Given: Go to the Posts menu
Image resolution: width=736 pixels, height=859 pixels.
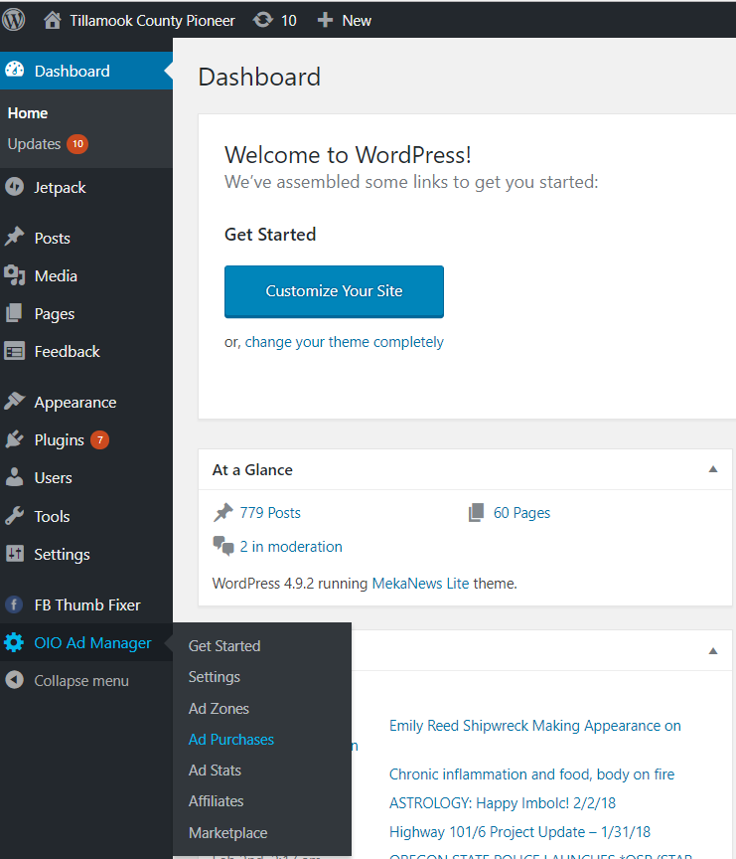Looking at the screenshot, I should coord(52,238).
